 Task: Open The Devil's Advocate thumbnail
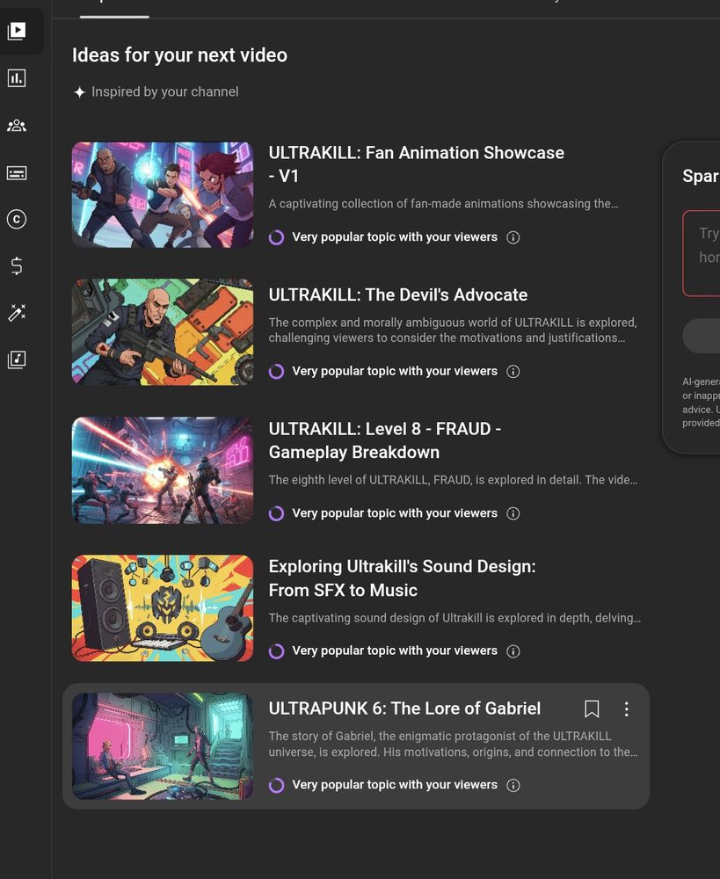163,332
